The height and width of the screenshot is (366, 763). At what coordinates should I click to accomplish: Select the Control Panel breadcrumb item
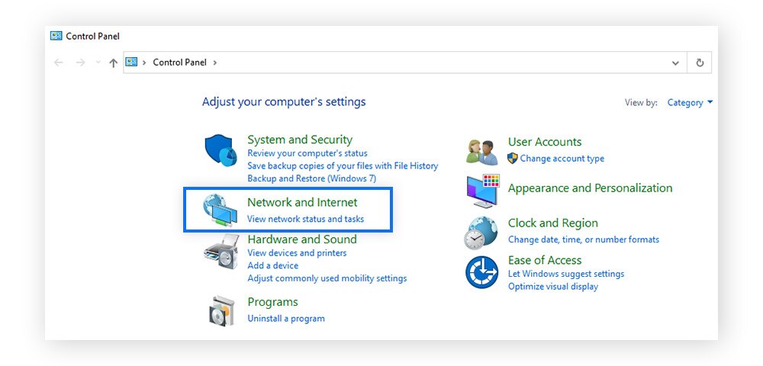(x=179, y=63)
